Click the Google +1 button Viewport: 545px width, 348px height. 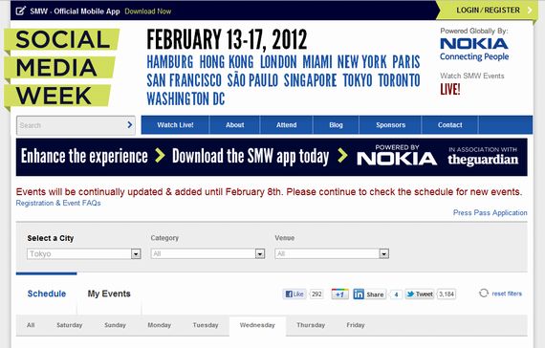click(x=339, y=294)
